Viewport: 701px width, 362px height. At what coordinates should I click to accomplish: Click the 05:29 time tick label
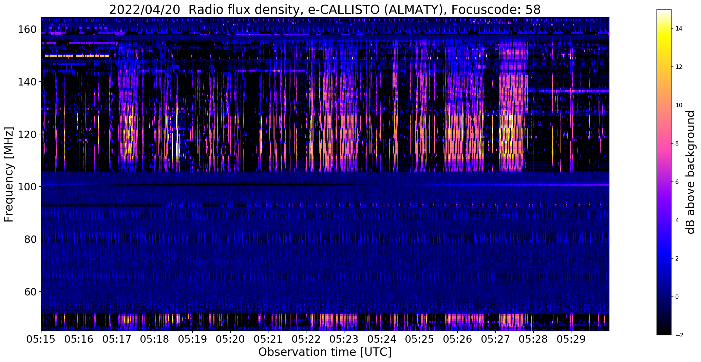pos(571,339)
